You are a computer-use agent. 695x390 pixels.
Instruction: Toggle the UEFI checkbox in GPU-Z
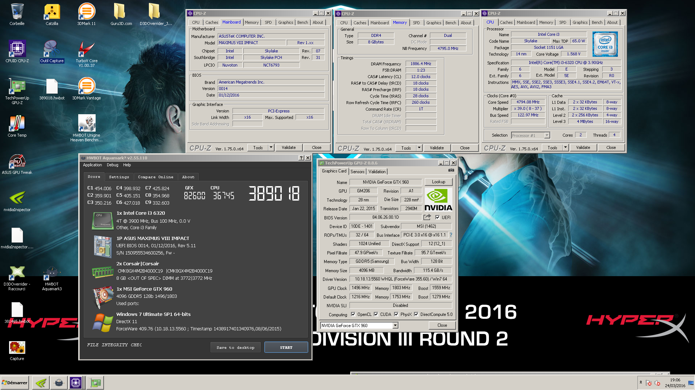click(x=437, y=218)
